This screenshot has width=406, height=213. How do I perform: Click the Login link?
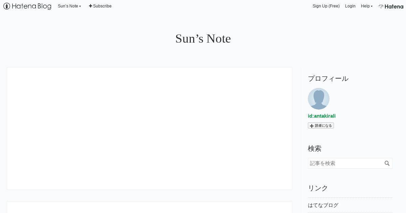click(x=350, y=6)
